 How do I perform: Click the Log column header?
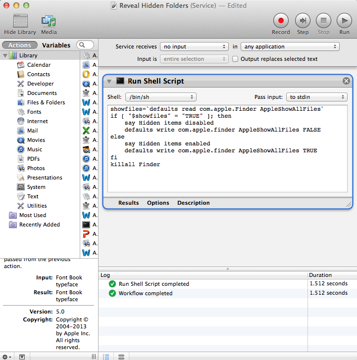coord(203,275)
